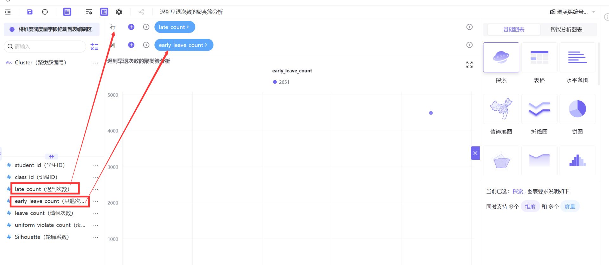Open more options for Cluster field
Screen dimensions: 609x265
(95, 63)
